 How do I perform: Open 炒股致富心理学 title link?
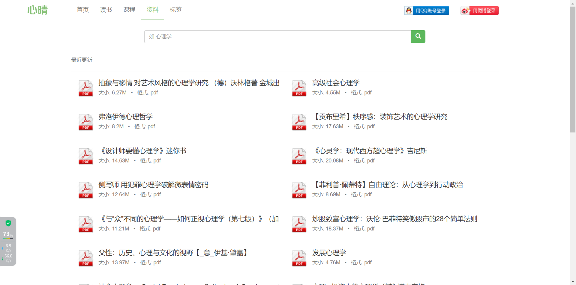point(394,219)
